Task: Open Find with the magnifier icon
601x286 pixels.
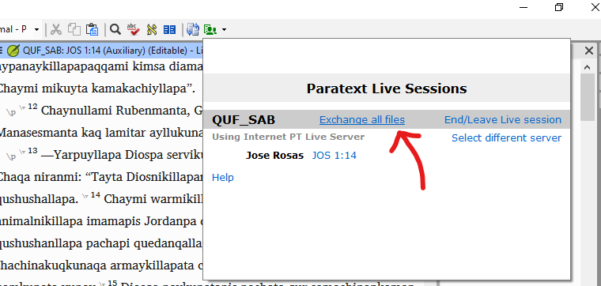Action: tap(115, 29)
